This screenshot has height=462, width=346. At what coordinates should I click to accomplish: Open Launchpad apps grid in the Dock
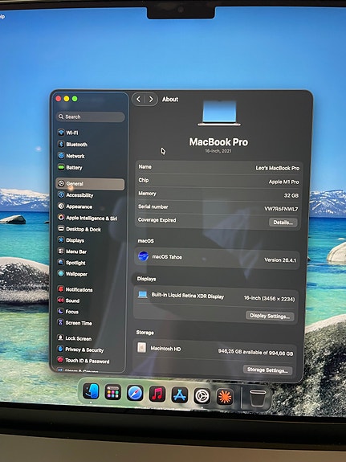(x=112, y=392)
